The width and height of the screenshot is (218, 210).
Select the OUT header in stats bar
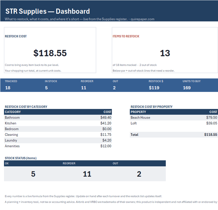[x=115, y=81]
